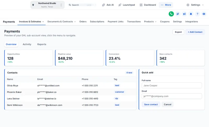Click the Launchpad rocket icon
Screen dimensions: 209x127
tap(120, 5)
